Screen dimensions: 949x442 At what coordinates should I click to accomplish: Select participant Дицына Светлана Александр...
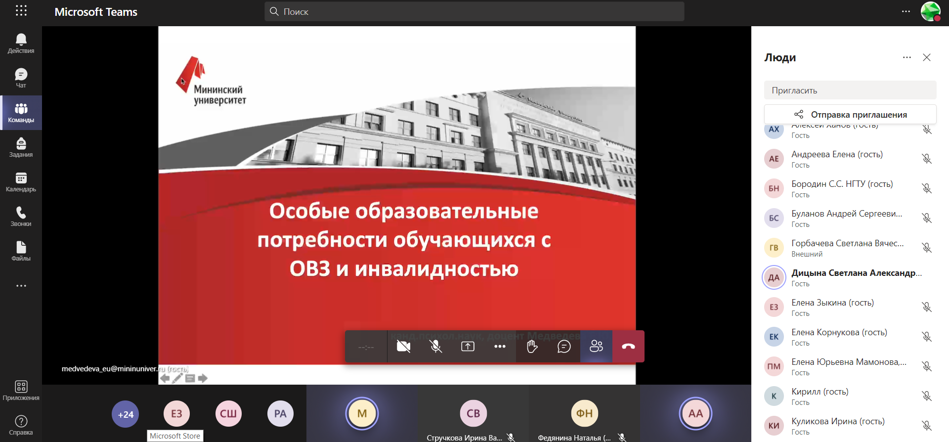(x=850, y=277)
